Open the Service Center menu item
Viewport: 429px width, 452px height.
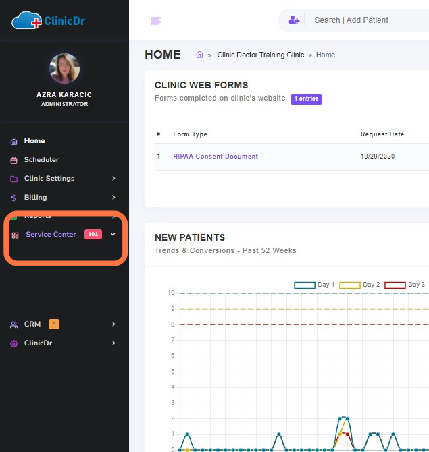51,234
